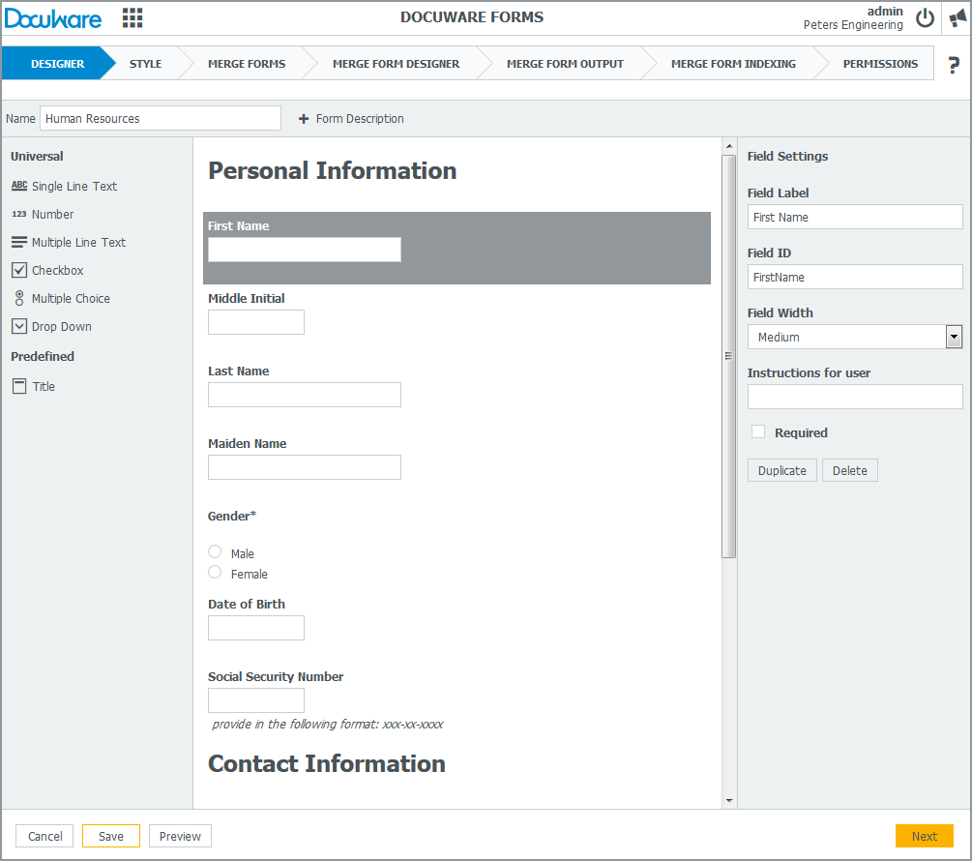Duplicate the First Name field

click(781, 469)
